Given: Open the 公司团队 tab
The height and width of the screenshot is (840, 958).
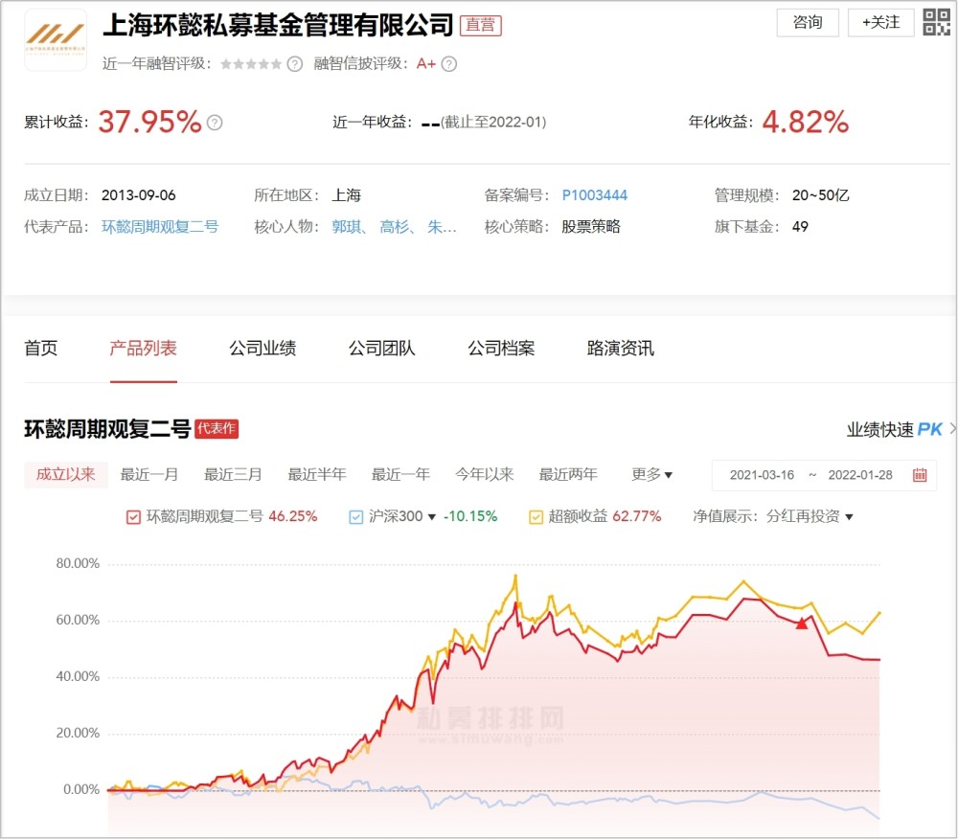Looking at the screenshot, I should point(382,349).
